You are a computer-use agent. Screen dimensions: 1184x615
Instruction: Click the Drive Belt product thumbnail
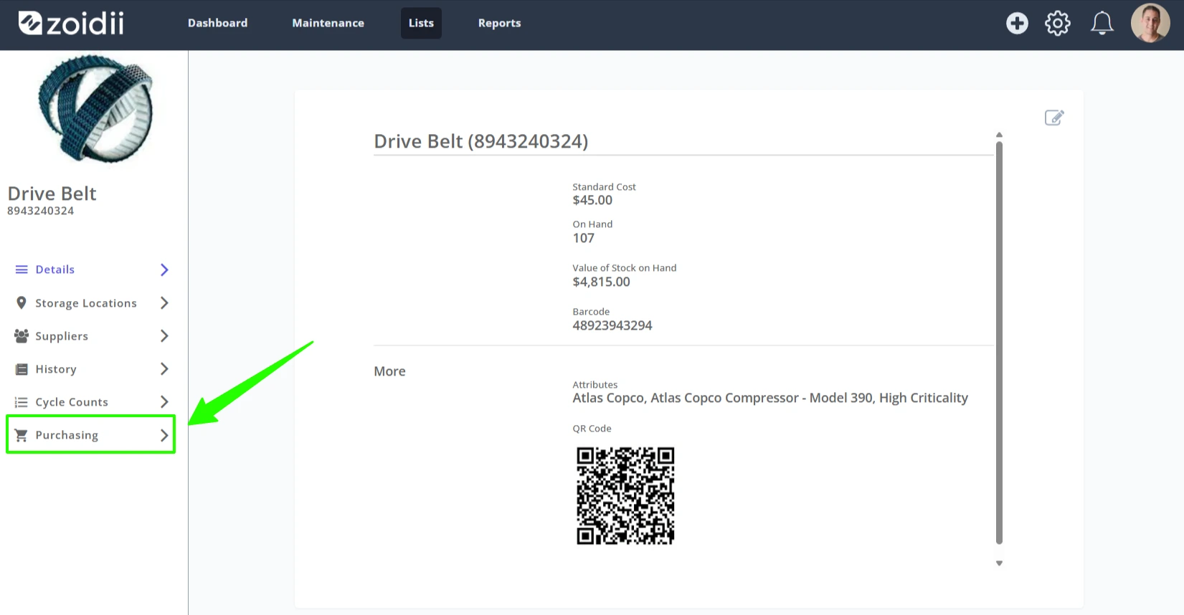95,109
